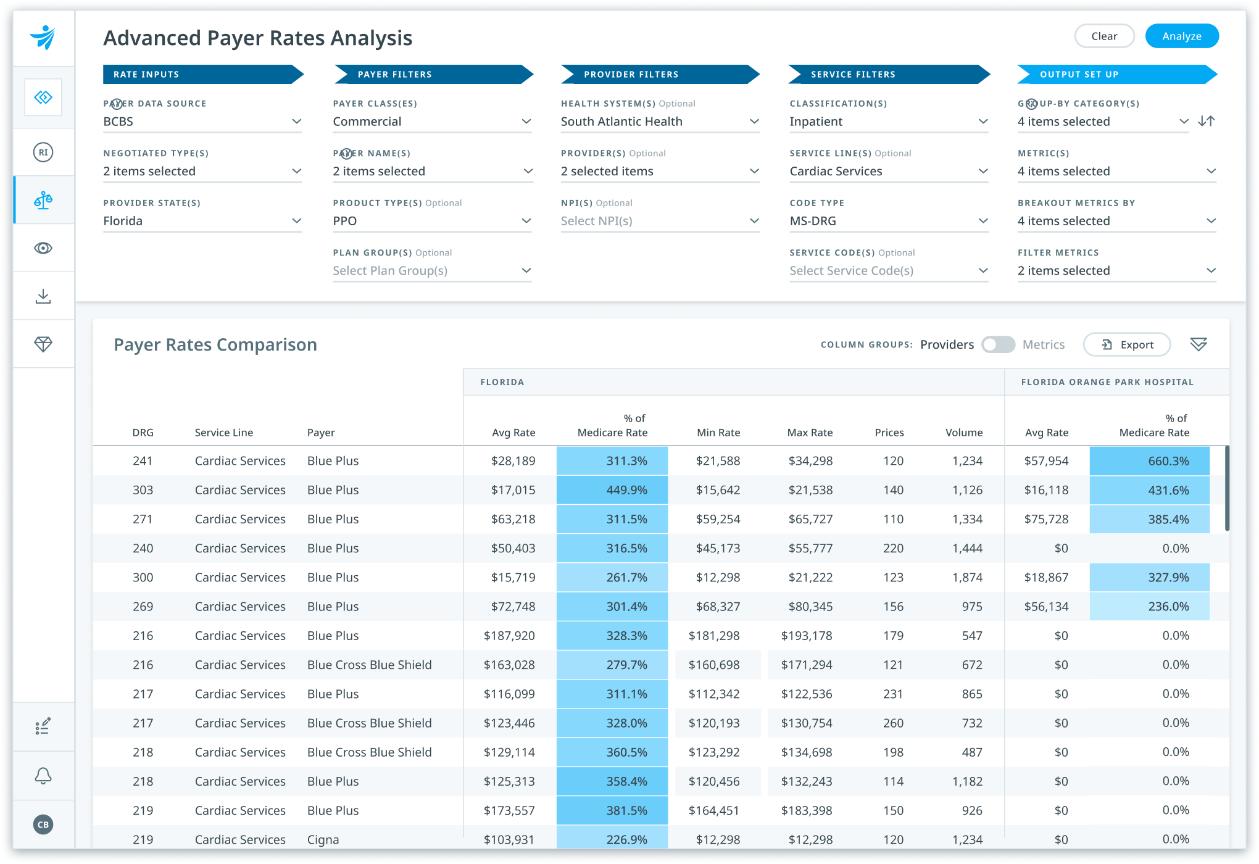Open the RI panel in the sidebar
1259x864 pixels.
click(x=43, y=151)
